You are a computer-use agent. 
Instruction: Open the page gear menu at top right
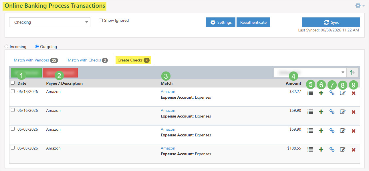tap(360, 5)
